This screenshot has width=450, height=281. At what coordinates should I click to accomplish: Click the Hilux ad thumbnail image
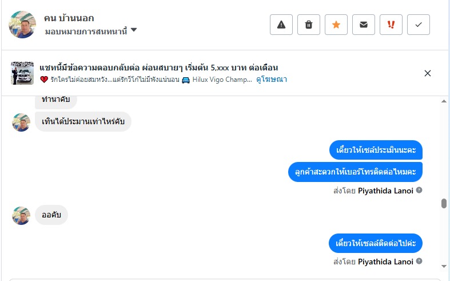(22, 73)
